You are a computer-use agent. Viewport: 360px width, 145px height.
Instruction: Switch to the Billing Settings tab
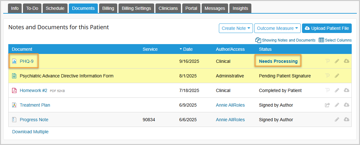[136, 9]
